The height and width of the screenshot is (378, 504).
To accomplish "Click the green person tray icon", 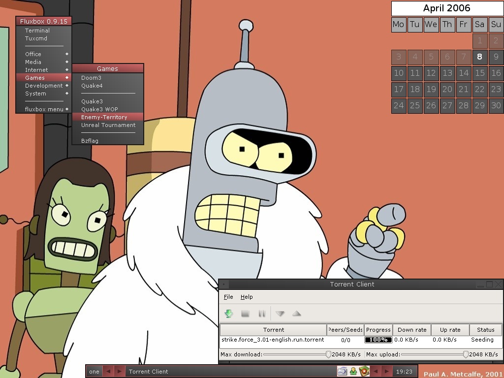I will pos(353,371).
